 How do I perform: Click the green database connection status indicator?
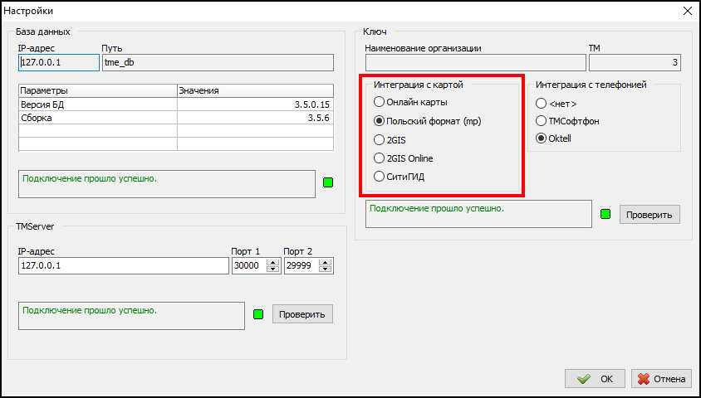327,182
